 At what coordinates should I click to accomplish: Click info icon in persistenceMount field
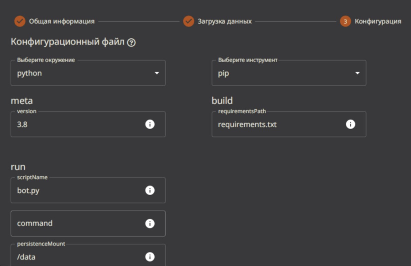(x=150, y=257)
